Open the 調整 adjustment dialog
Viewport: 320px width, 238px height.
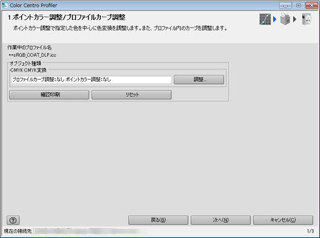[199, 79]
